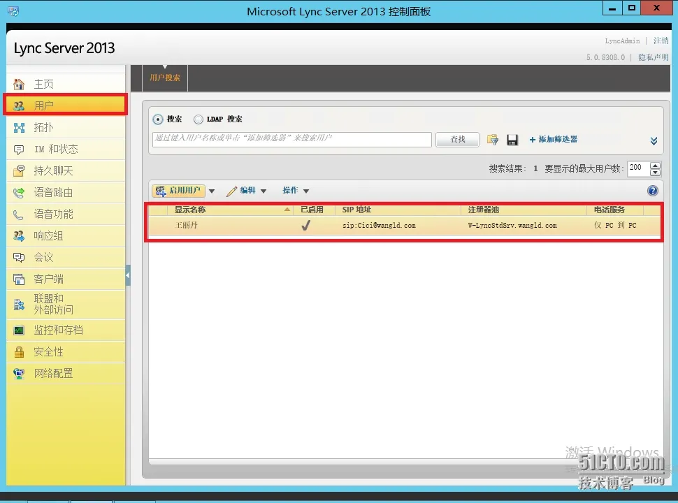
Task: Click the version number 5.0.8308.0
Action: pyautogui.click(x=605, y=57)
